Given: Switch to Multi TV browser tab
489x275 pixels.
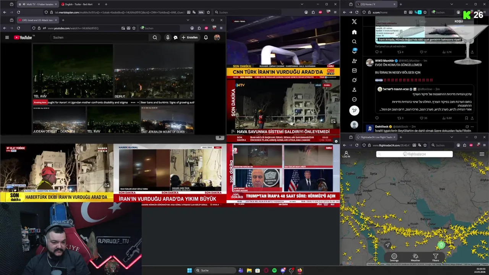Looking at the screenshot, I should [x=38, y=4].
